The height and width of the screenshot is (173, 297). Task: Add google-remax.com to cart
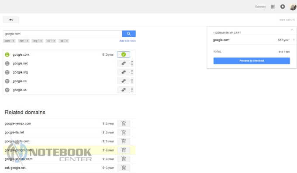point(124,124)
